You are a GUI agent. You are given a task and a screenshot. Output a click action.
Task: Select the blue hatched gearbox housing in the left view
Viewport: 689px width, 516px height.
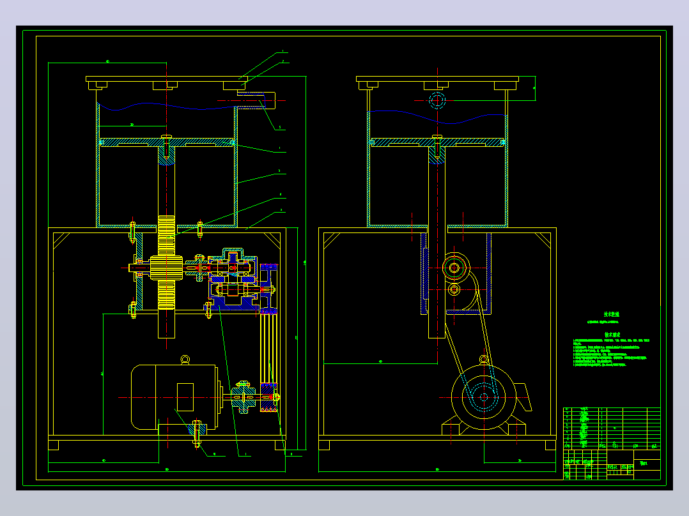tap(232, 279)
